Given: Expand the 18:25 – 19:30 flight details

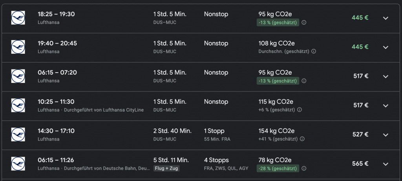Looking at the screenshot, I should point(386,18).
